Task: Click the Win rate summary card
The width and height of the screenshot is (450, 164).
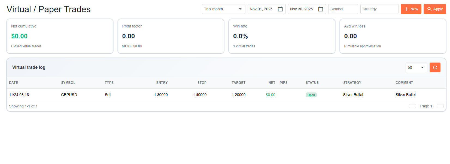Action: click(x=282, y=36)
